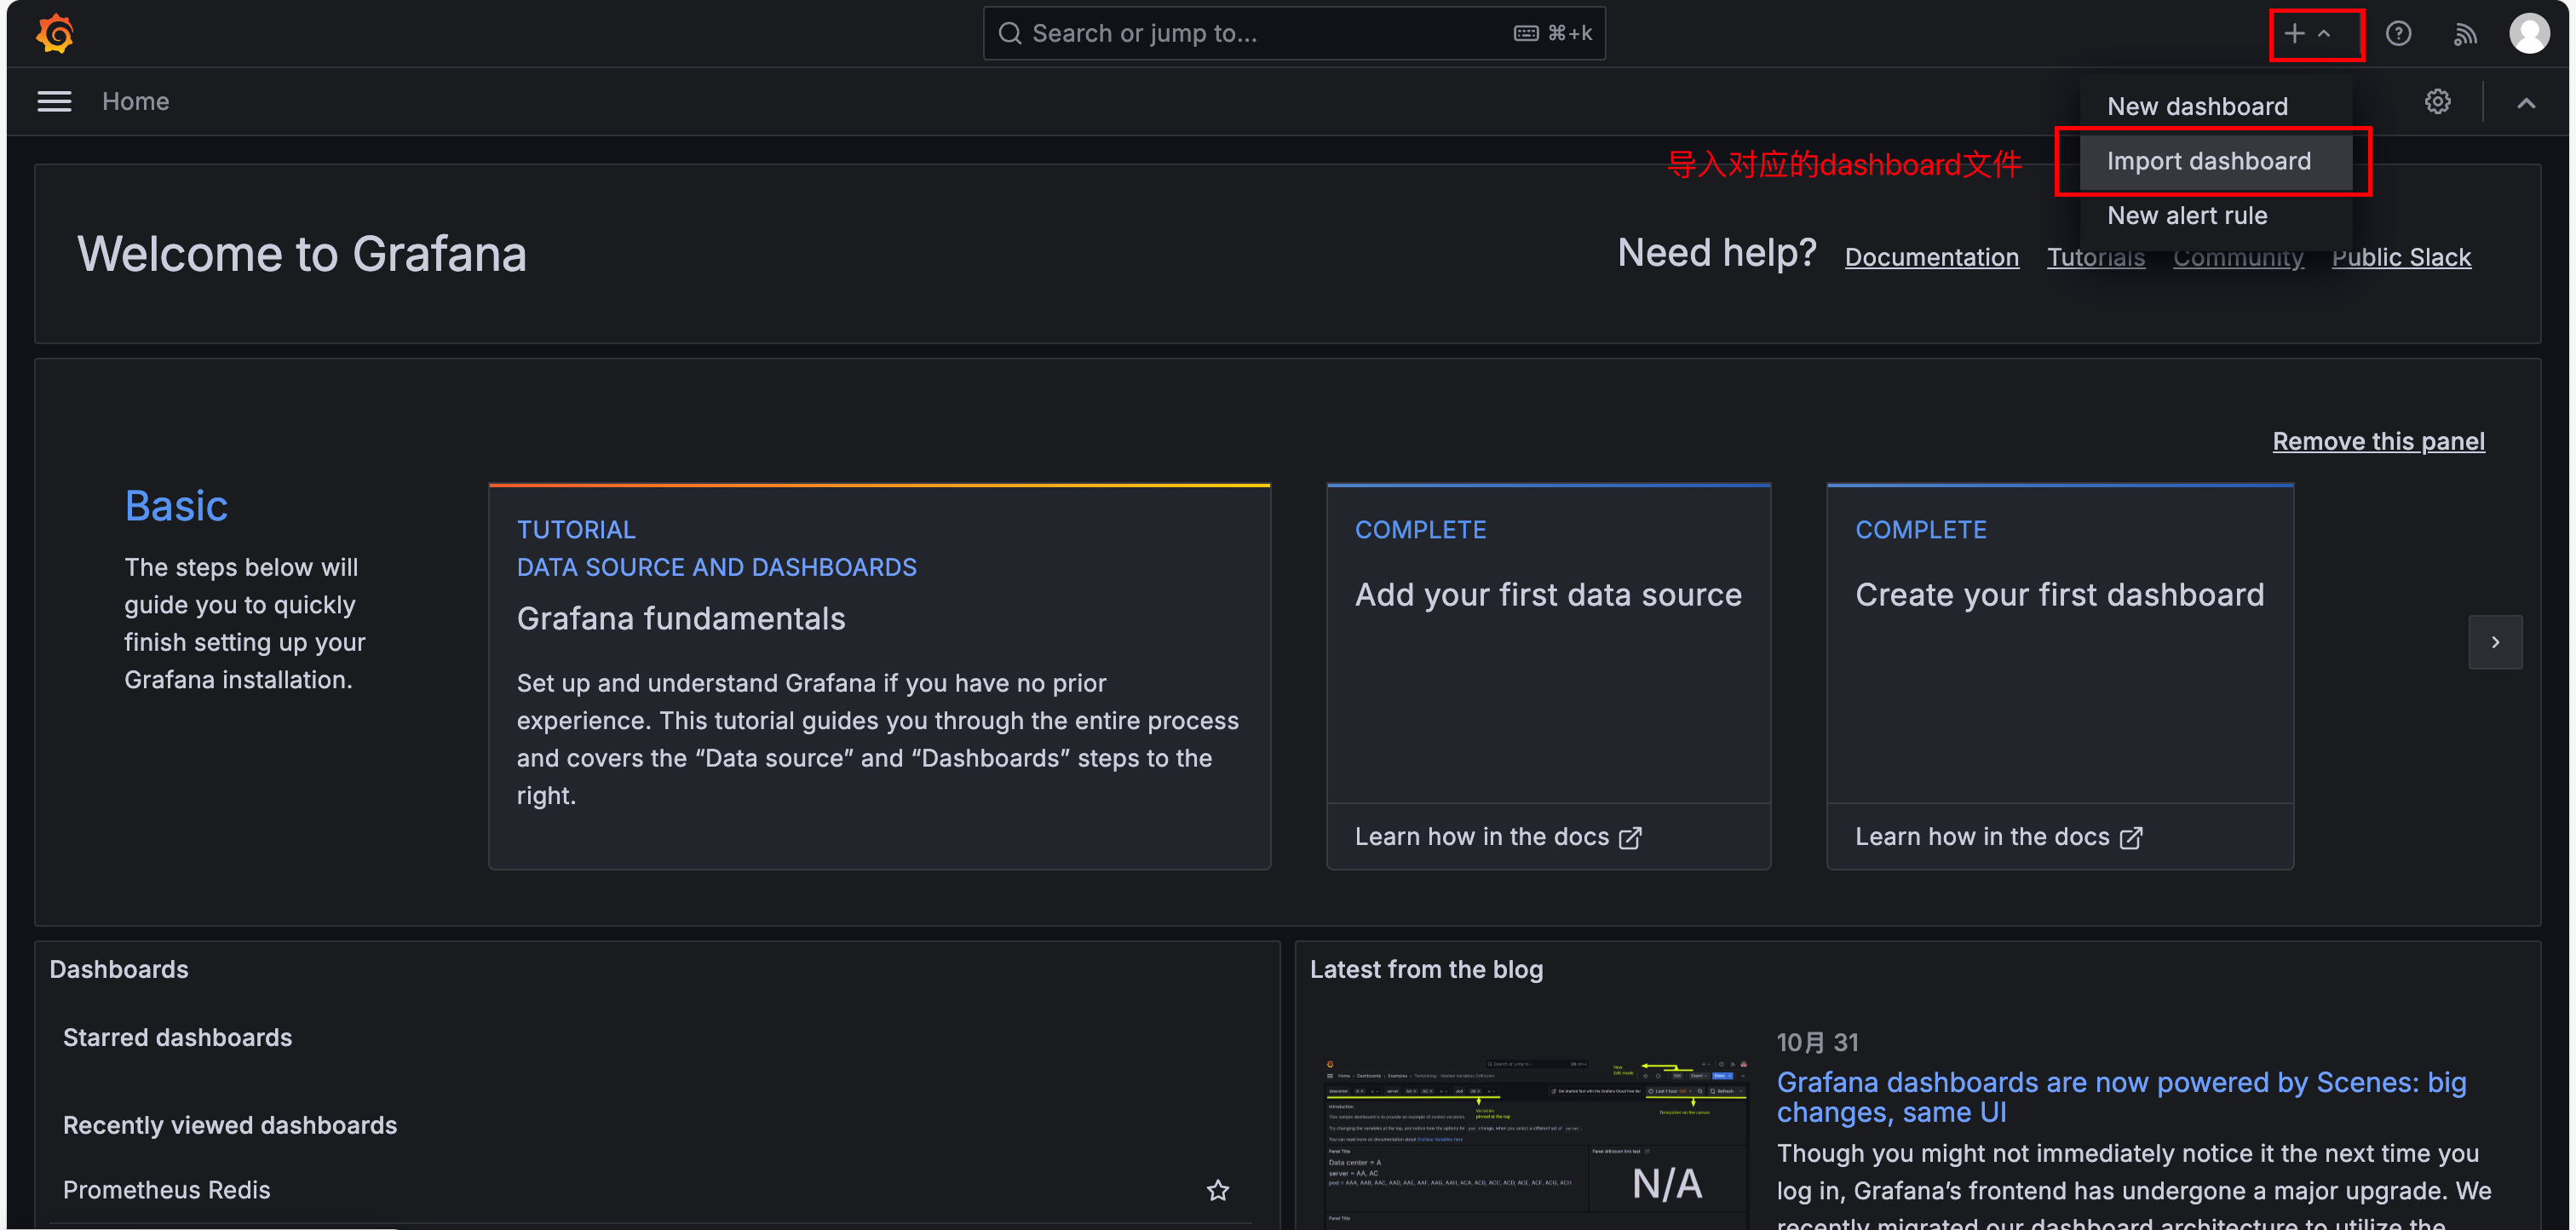The height and width of the screenshot is (1230, 2576).
Task: Click the Recently viewed dashboards heading
Action: pyautogui.click(x=230, y=1126)
